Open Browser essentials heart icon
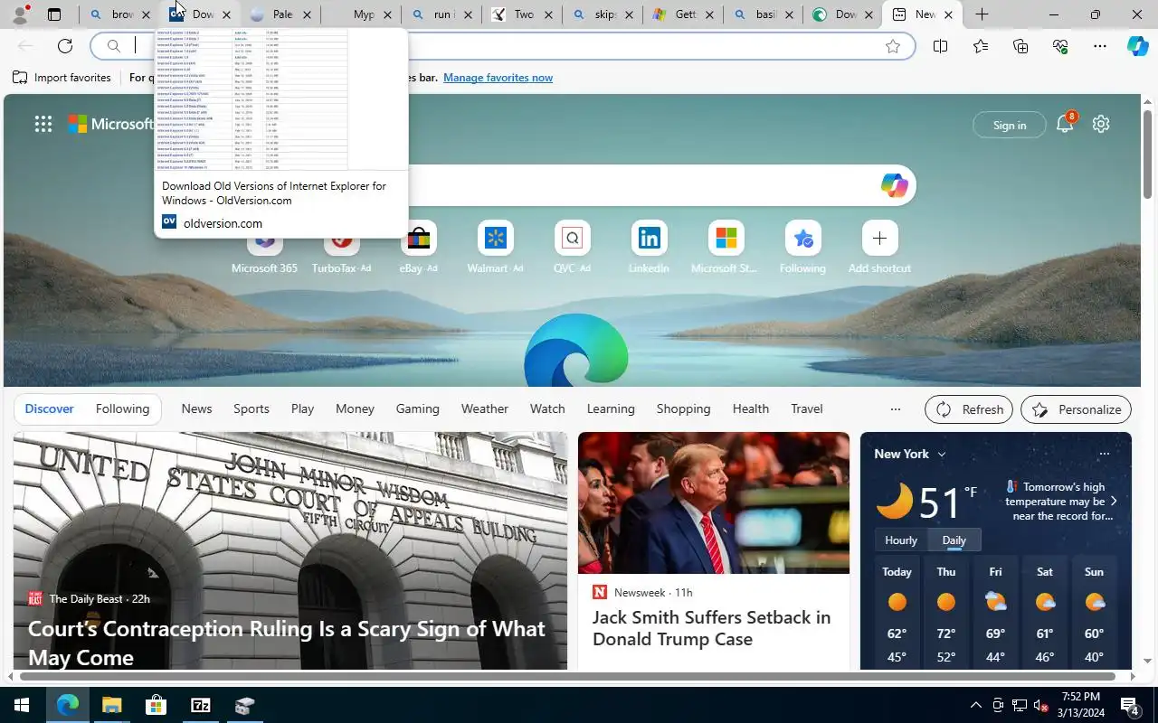This screenshot has width=1158, height=723. (1060, 46)
